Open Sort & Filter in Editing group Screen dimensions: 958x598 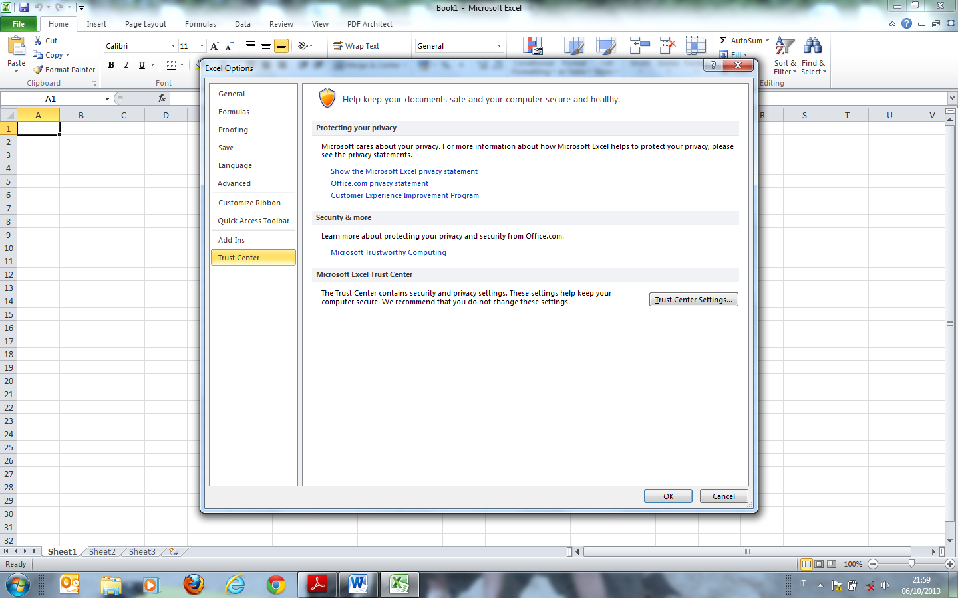point(785,56)
